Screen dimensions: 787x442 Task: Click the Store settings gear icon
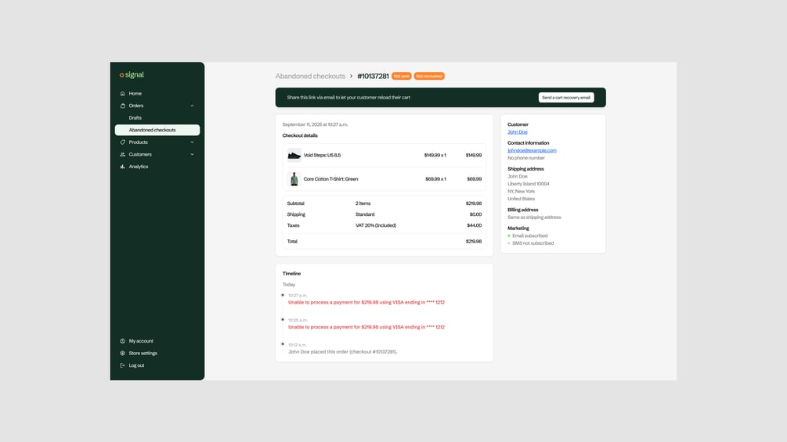pos(122,354)
